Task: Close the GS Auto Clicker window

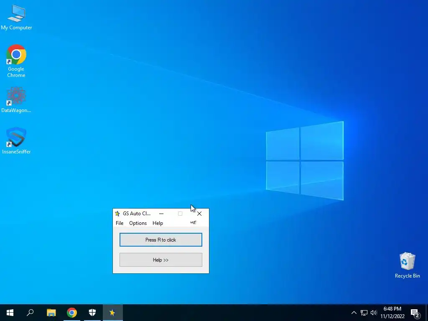Action: tap(199, 214)
